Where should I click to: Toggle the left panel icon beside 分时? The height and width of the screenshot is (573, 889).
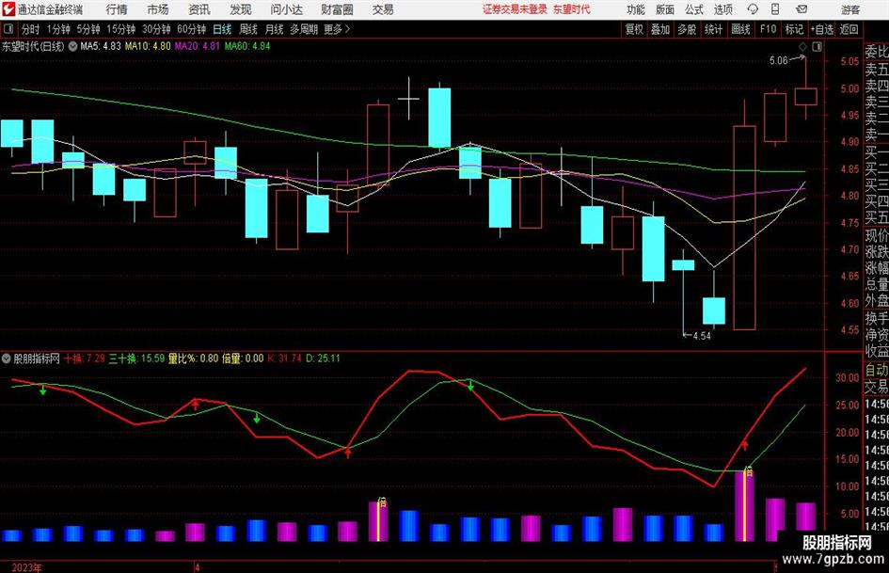pyautogui.click(x=8, y=29)
